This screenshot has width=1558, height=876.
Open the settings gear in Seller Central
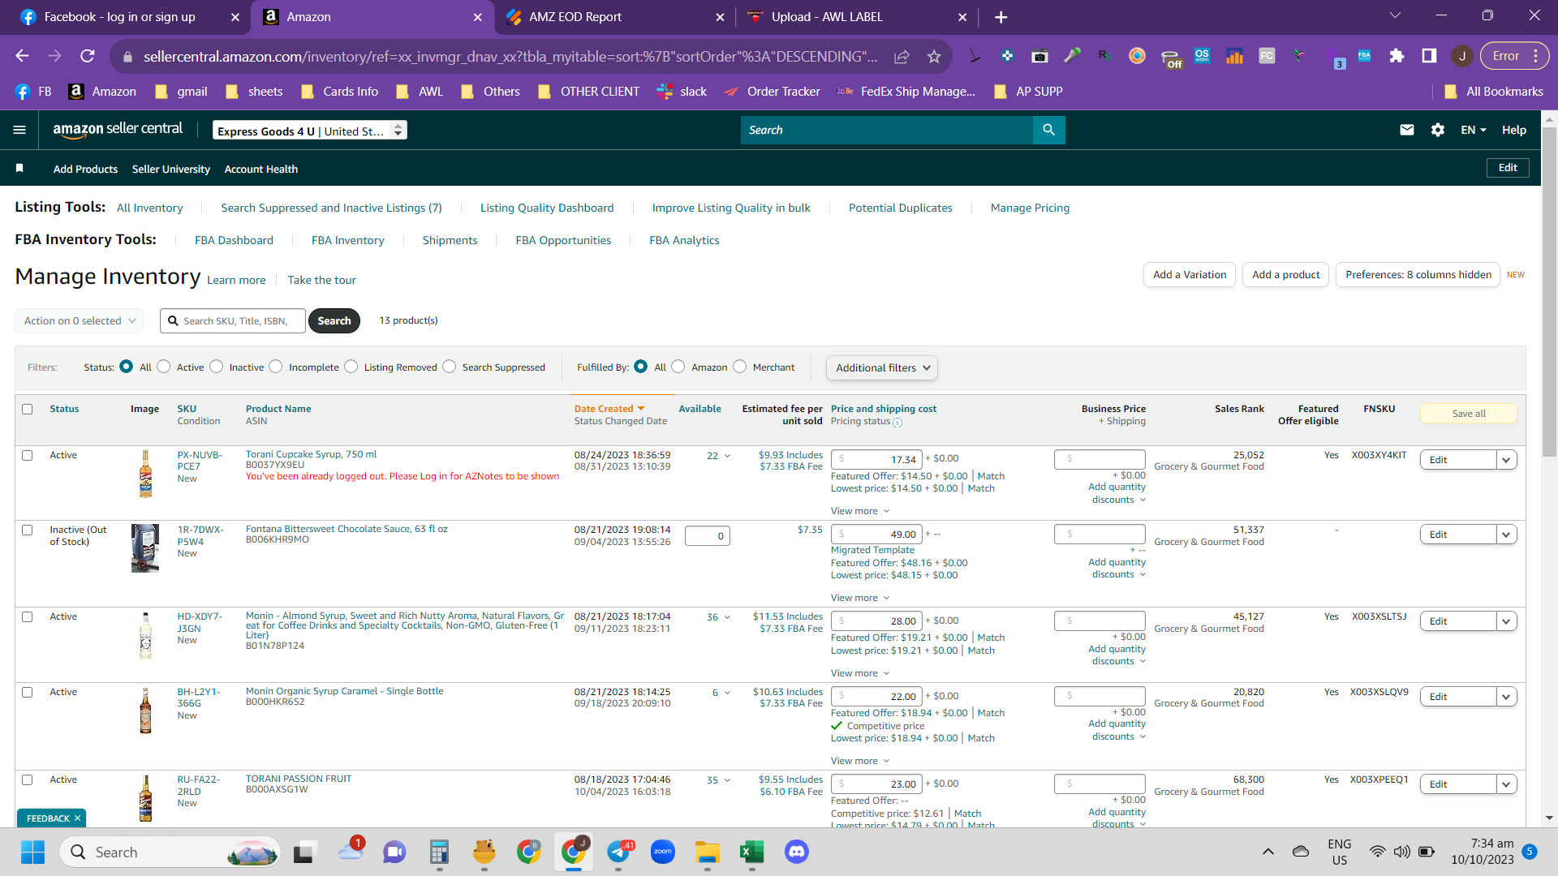pyautogui.click(x=1438, y=130)
